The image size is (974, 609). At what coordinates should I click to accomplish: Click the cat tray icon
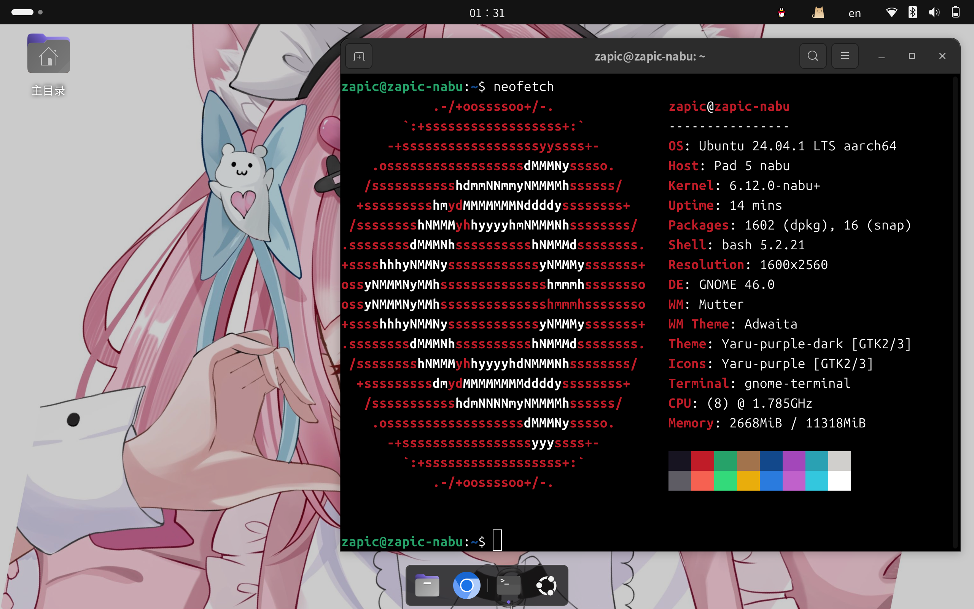point(818,13)
